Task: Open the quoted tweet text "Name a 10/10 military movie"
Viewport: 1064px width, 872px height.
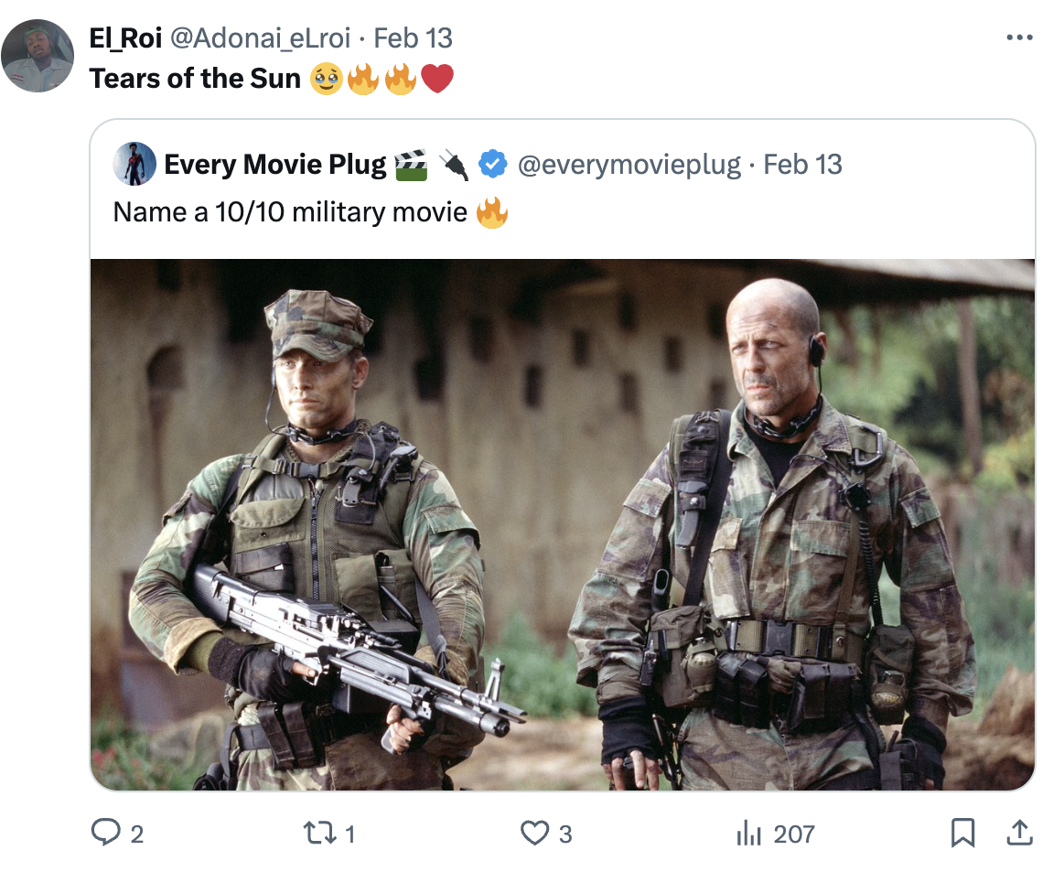Action: tap(290, 212)
